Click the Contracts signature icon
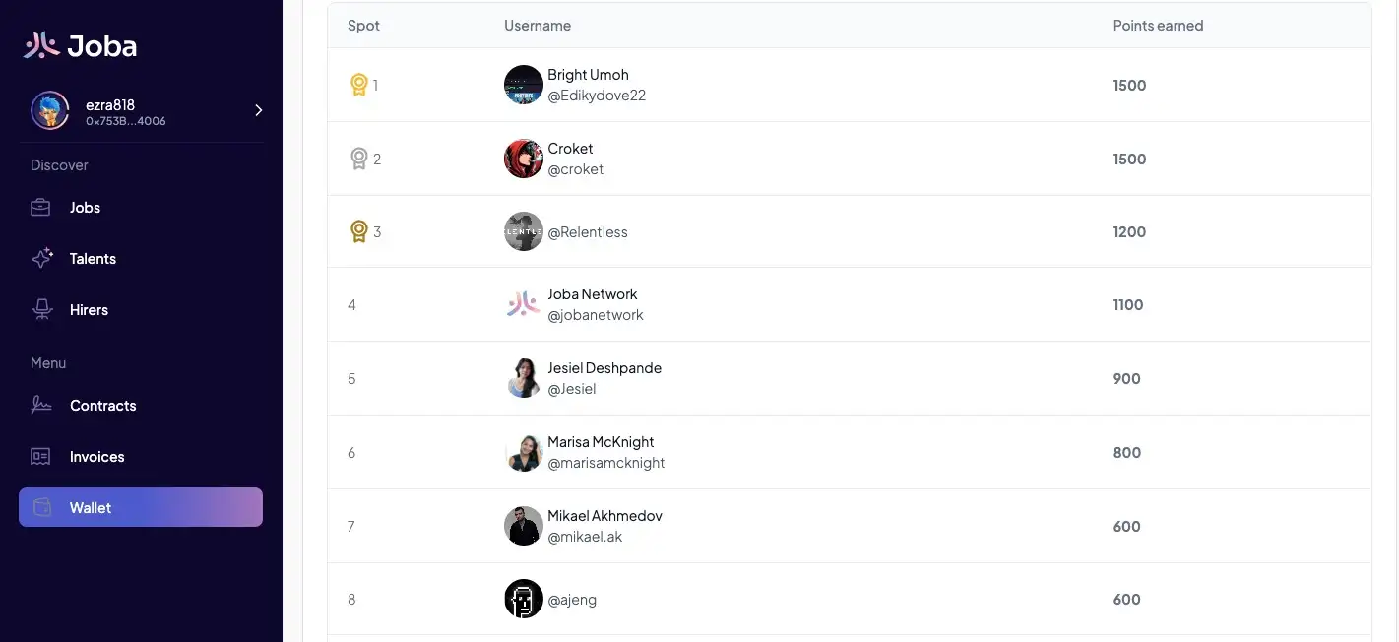 pyautogui.click(x=41, y=406)
